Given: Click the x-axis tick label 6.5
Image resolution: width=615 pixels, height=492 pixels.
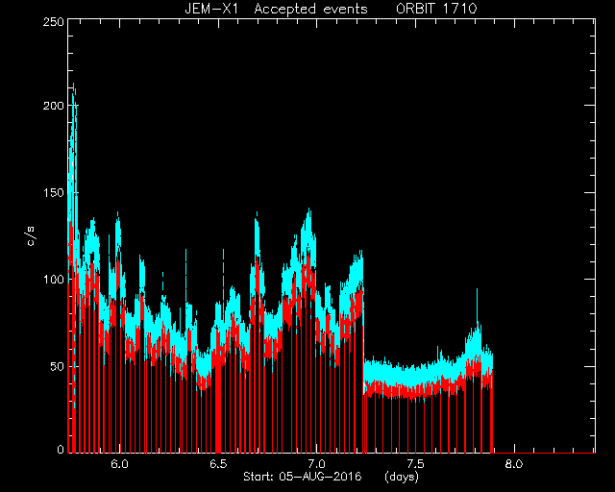Looking at the screenshot, I should (218, 464).
